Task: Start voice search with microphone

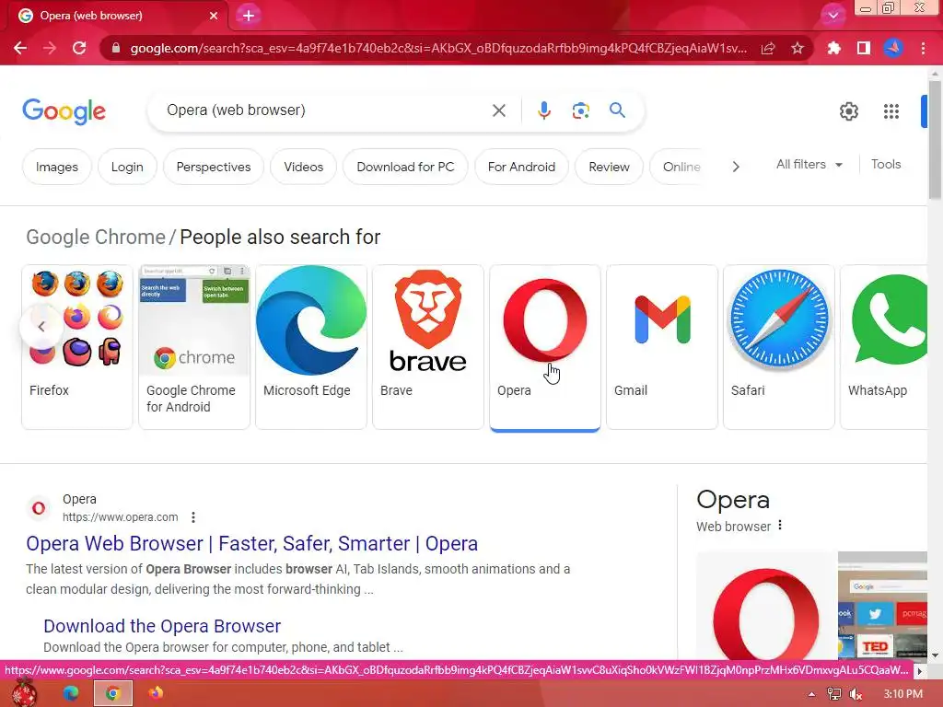Action: coord(544,110)
